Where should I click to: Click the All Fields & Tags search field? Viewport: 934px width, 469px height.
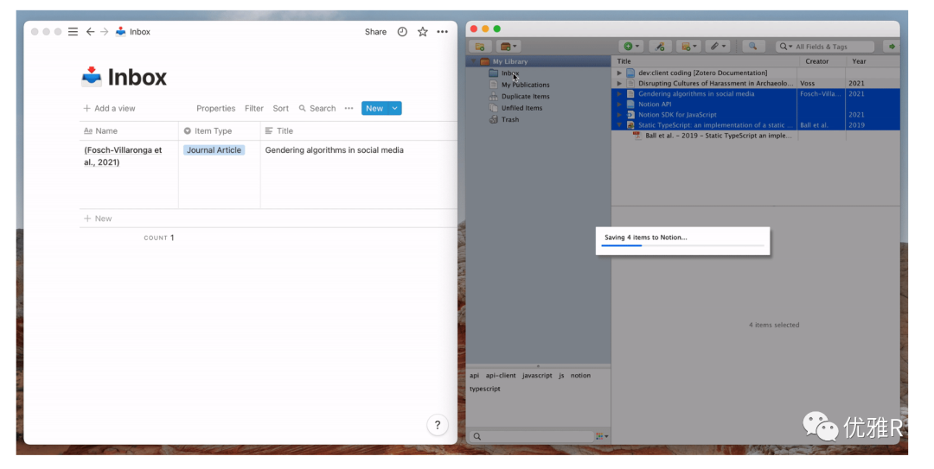click(x=825, y=47)
